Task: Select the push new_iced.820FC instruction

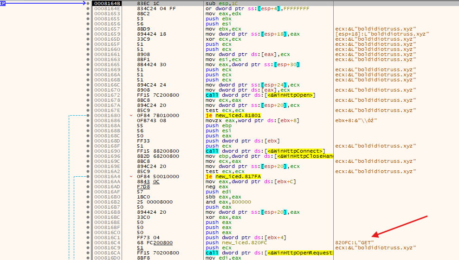Action: (236, 243)
